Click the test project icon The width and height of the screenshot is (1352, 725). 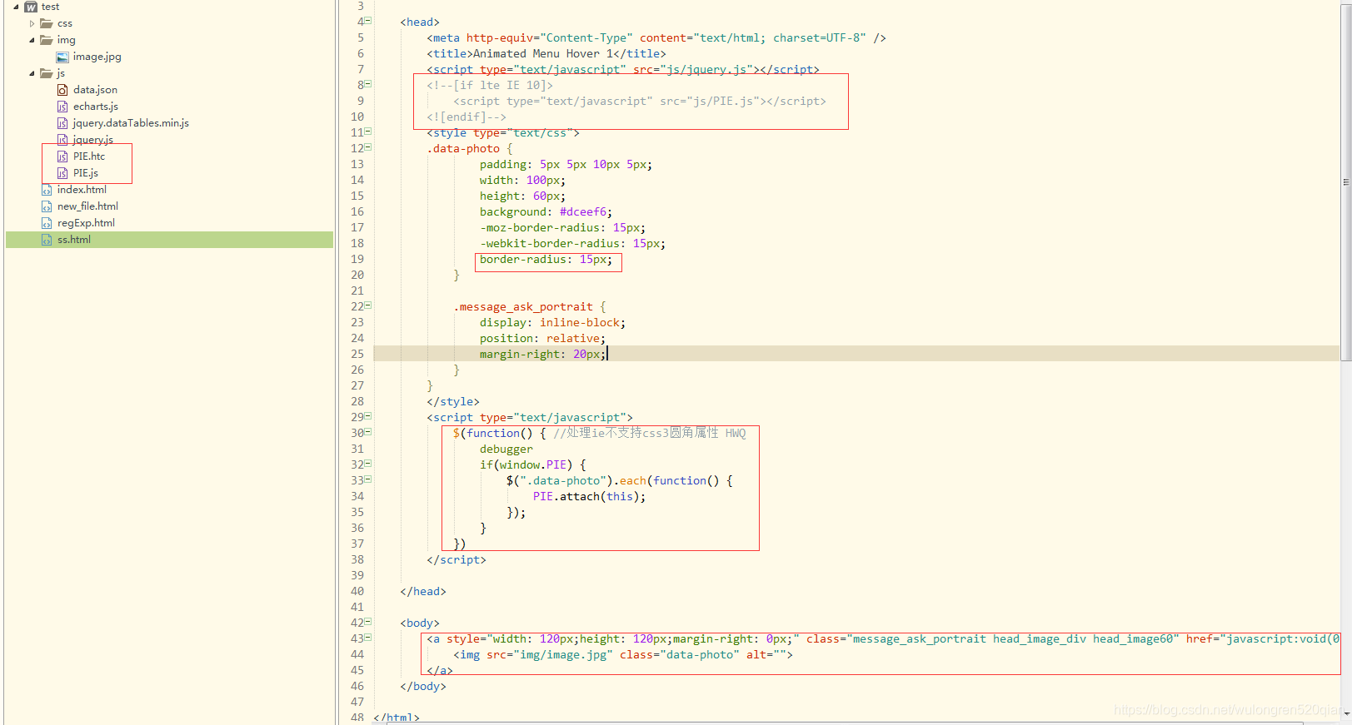click(x=31, y=7)
